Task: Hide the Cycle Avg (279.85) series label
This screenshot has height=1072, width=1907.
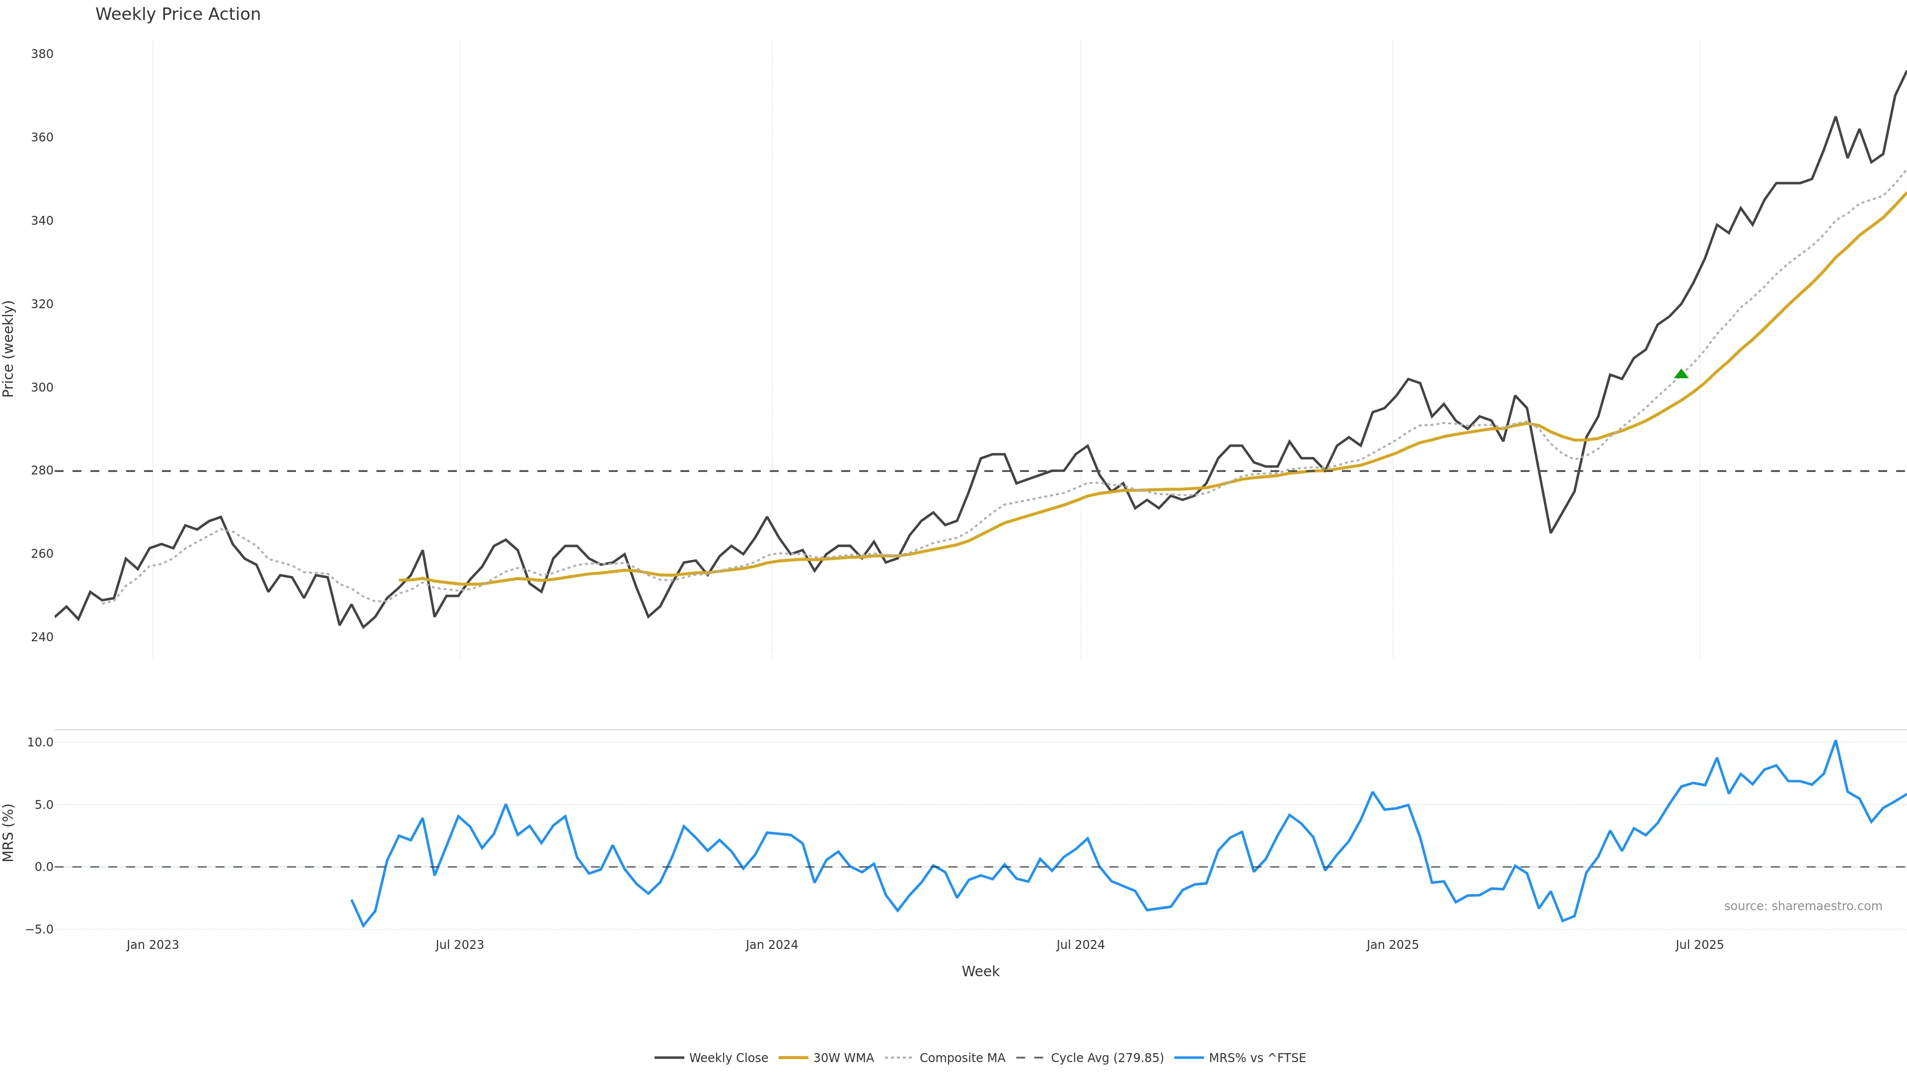Action: (x=1107, y=1058)
